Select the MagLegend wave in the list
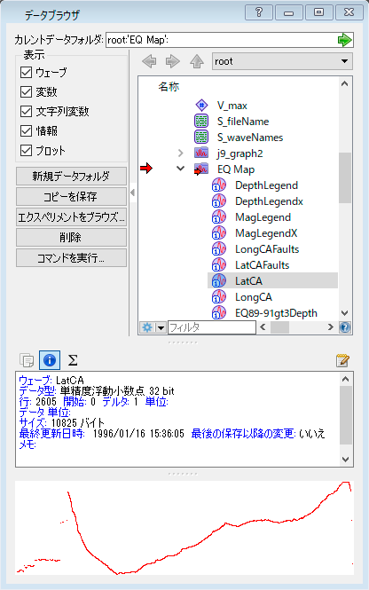 click(263, 217)
